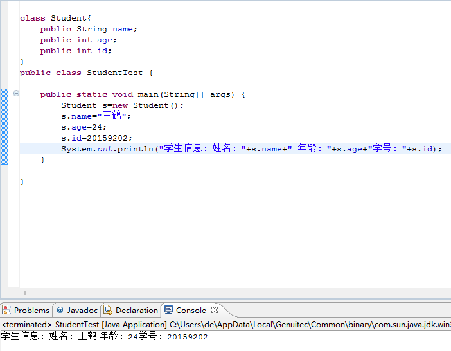This screenshot has width=451, height=351.
Task: Click the 's.age=24;' line
Action: tap(84, 127)
